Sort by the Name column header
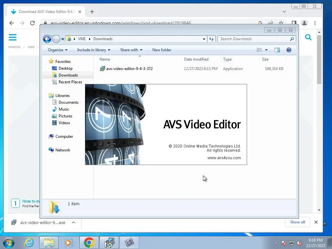The height and width of the screenshot is (249, 332). click(139, 59)
